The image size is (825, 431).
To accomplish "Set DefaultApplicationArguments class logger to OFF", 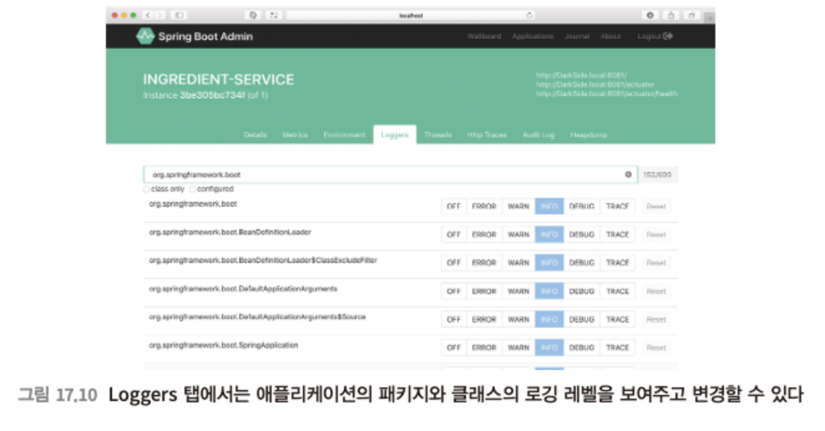I will [454, 291].
